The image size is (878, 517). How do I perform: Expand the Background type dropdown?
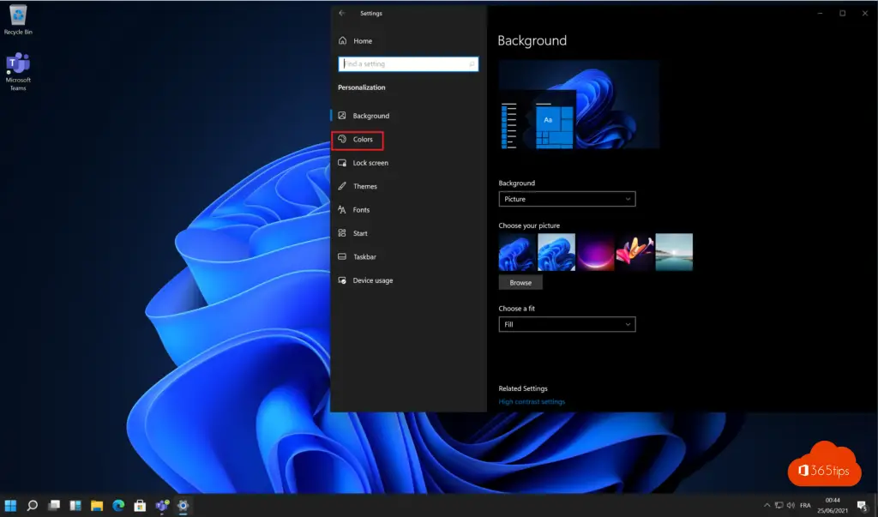pyautogui.click(x=567, y=199)
